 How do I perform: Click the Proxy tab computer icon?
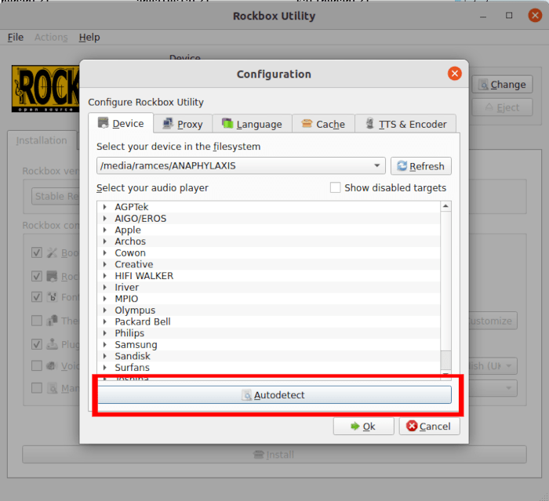[x=168, y=124]
